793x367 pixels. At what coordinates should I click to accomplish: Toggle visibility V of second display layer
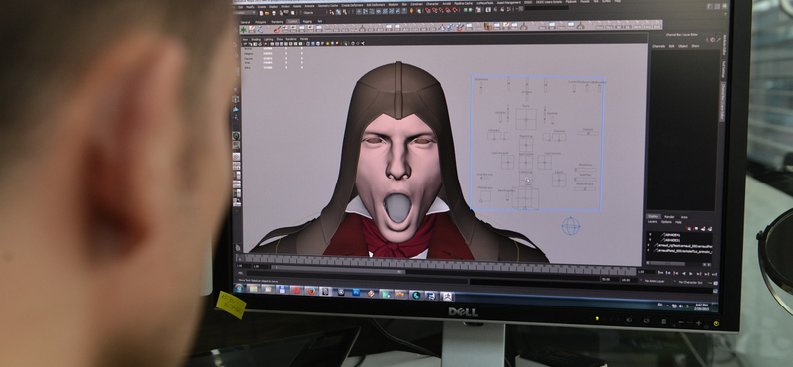click(650, 240)
